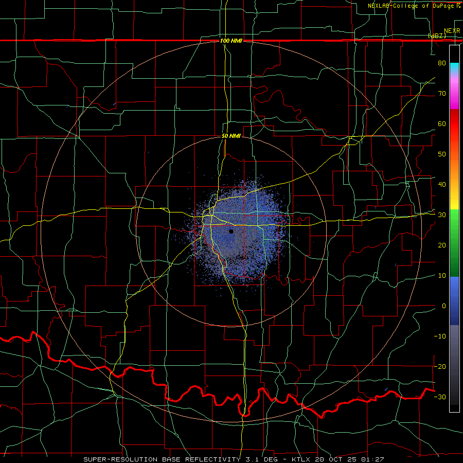Screen dimensions: 463x463
Task: Click the 20 value on the dBZ scale
Action: (442, 245)
